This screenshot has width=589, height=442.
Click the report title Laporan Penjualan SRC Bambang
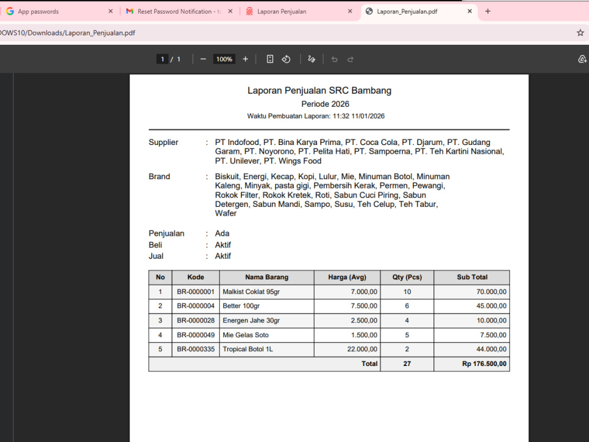[x=319, y=91]
